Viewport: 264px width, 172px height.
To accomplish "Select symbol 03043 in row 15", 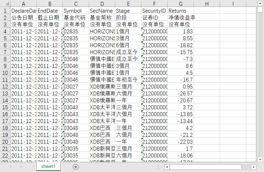I will click(x=76, y=107).
